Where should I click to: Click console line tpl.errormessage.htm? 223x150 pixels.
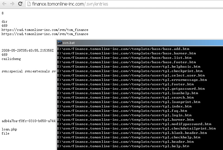point(132,80)
